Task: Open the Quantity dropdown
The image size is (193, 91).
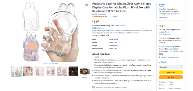Action: click(x=171, y=67)
